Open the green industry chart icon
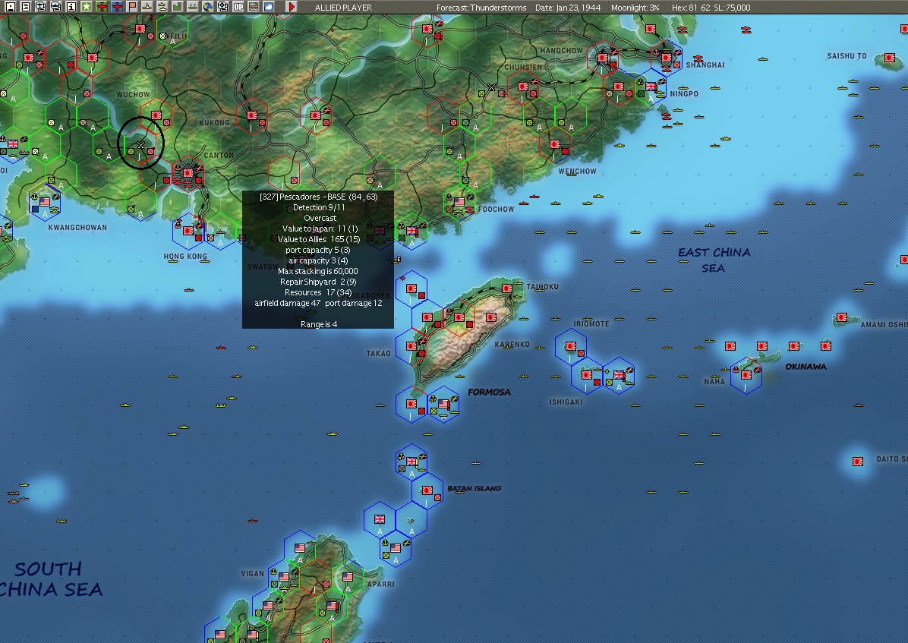Screen dimensions: 908x643 pos(177,7)
